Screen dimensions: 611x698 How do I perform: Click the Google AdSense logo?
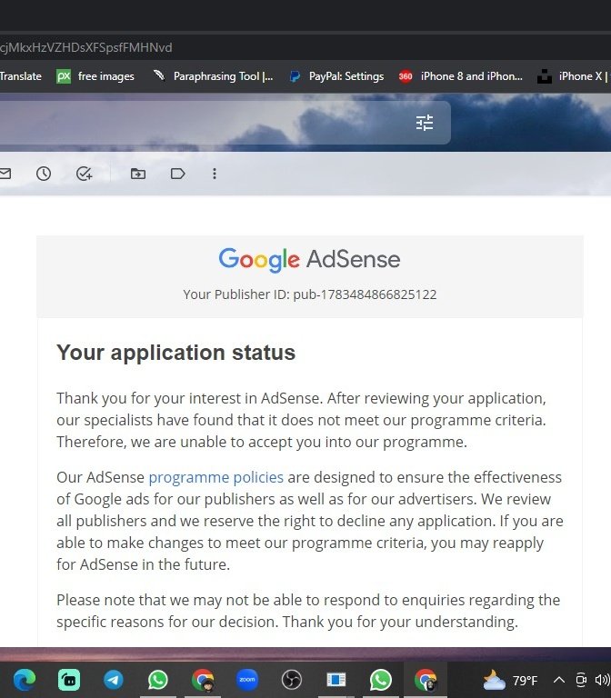[x=309, y=260]
